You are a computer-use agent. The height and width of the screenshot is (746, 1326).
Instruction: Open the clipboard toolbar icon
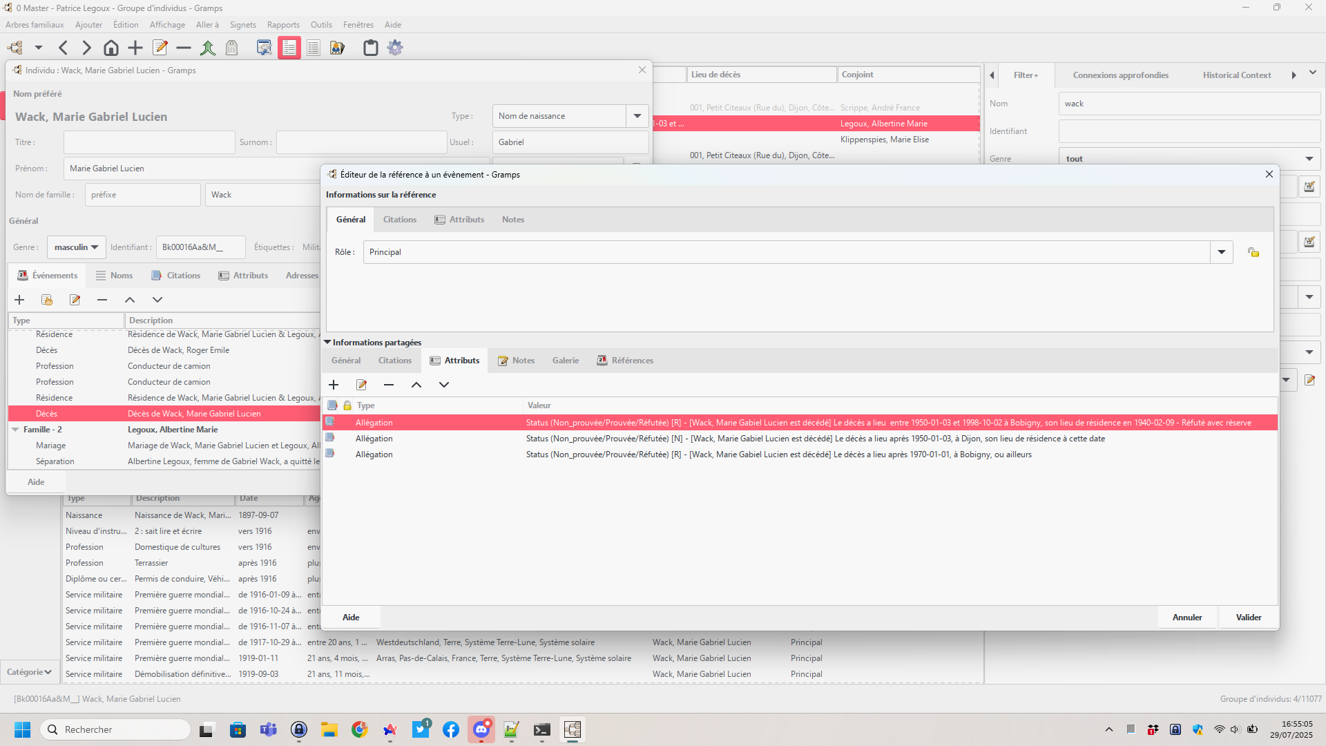[x=371, y=48]
